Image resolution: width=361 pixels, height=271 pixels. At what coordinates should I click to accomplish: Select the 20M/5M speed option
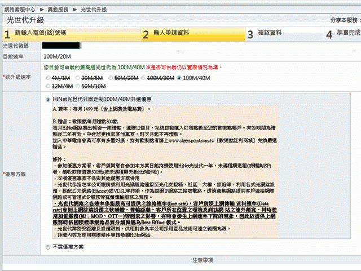tap(78, 78)
